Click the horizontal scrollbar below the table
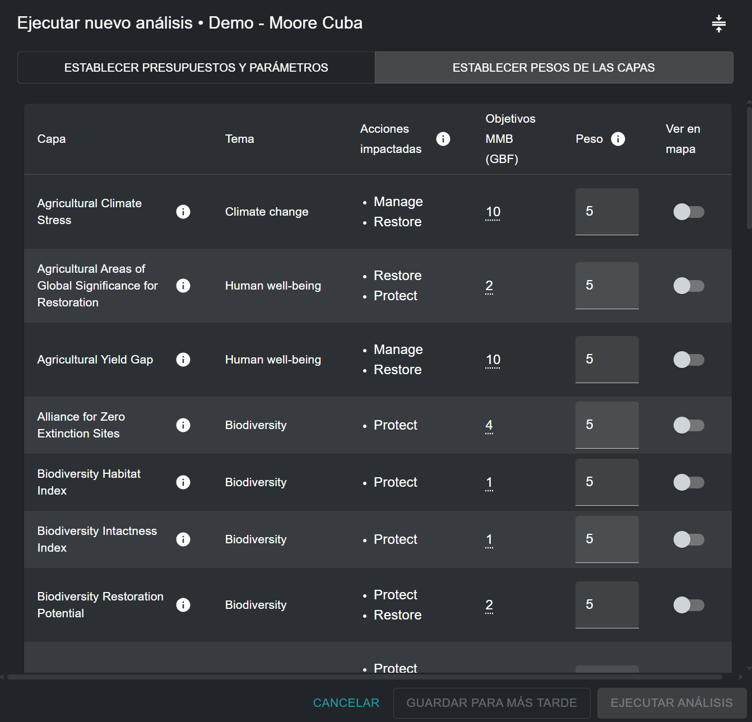Screen dimensions: 752x722 pyautogui.click(x=364, y=677)
